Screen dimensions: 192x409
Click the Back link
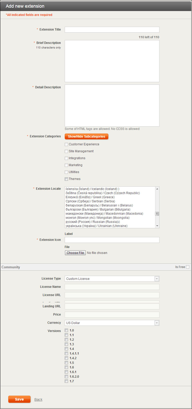coord(38,400)
